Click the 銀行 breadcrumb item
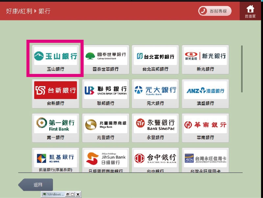The width and height of the screenshot is (263, 198). [44, 11]
